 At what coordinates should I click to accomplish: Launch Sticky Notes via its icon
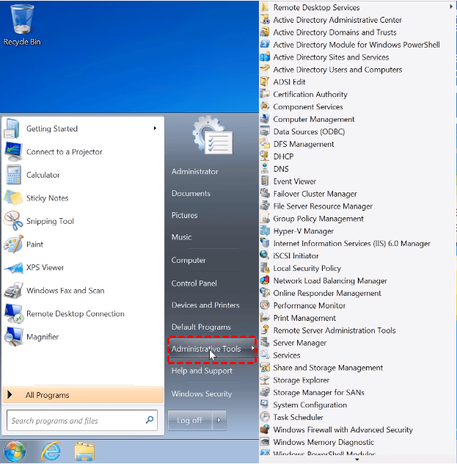point(13,198)
